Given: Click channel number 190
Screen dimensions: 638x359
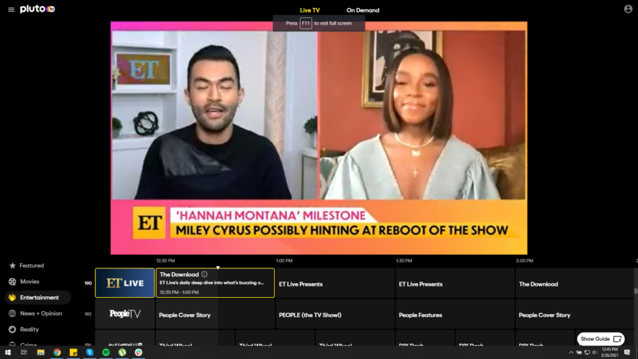Looking at the screenshot, I should tap(88, 284).
